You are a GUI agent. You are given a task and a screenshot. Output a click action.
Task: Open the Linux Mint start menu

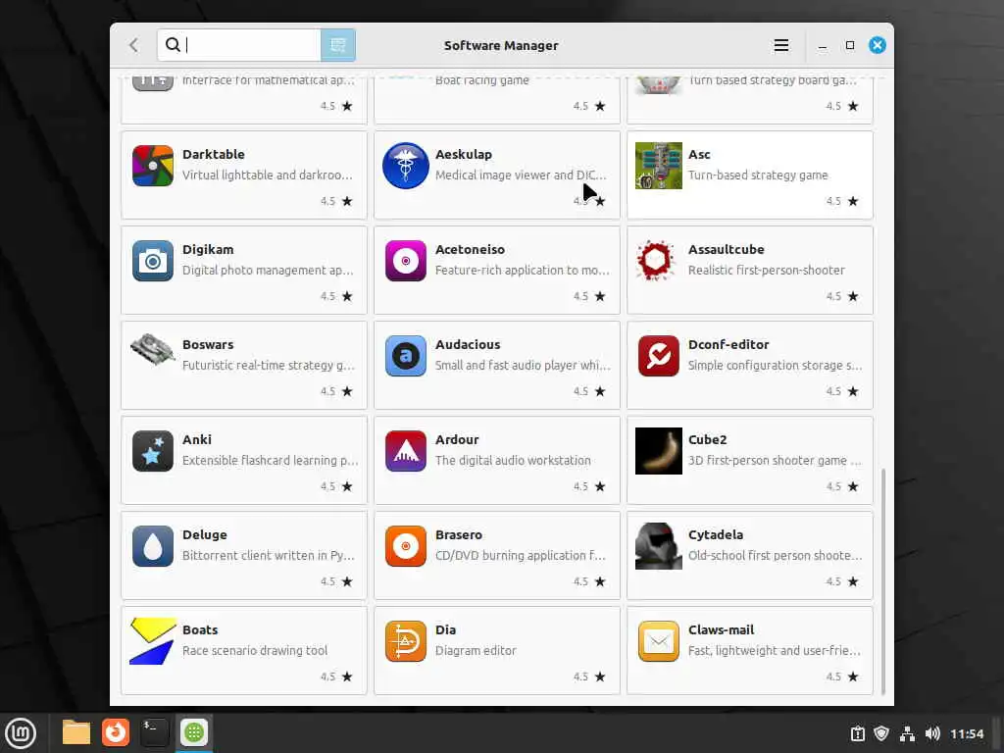coord(21,733)
